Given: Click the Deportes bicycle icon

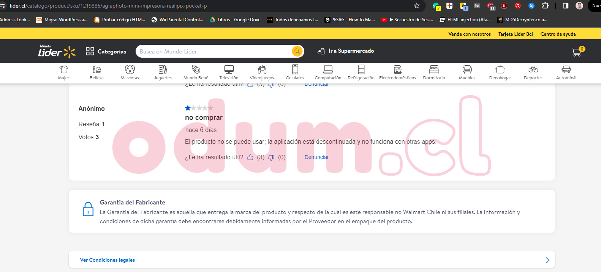Looking at the screenshot, I should click(533, 70).
